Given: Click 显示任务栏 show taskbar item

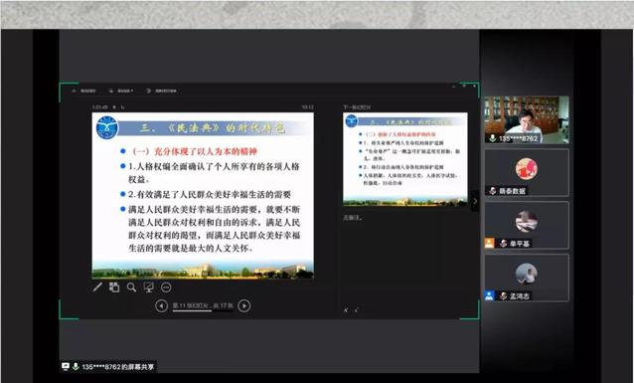Looking at the screenshot, I should pos(83,91).
